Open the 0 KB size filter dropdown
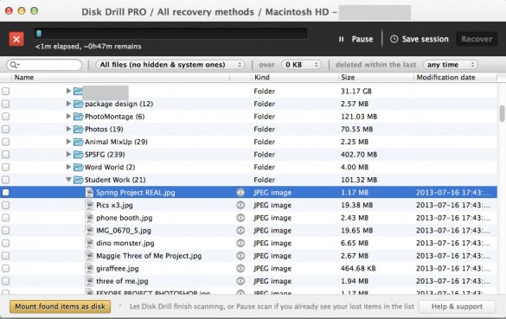The height and width of the screenshot is (319, 506). 301,65
